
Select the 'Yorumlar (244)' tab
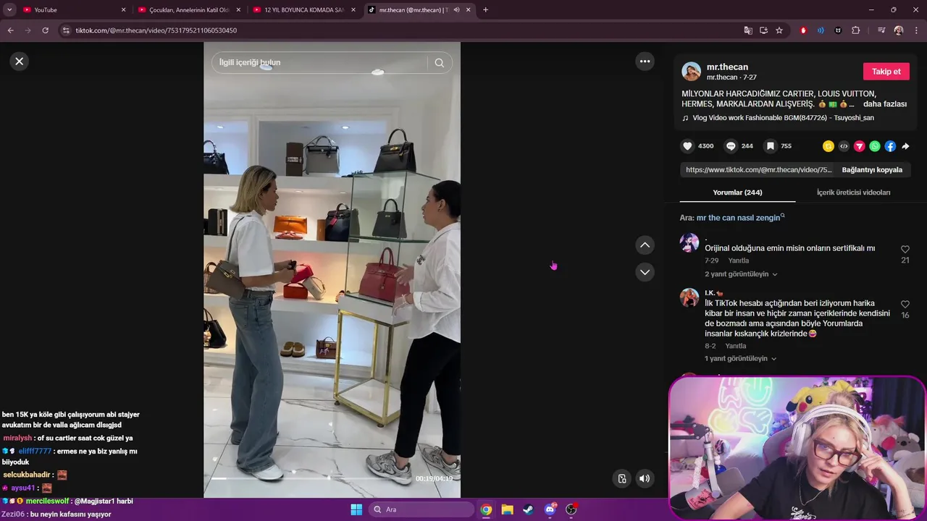coord(737,192)
